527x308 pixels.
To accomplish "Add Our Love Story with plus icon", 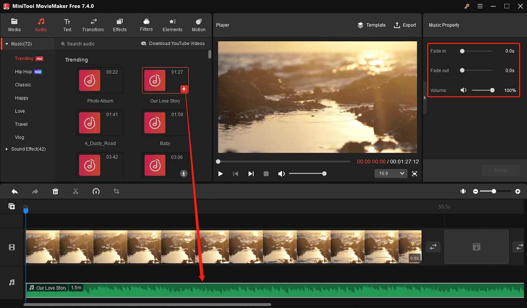I will click(x=184, y=89).
